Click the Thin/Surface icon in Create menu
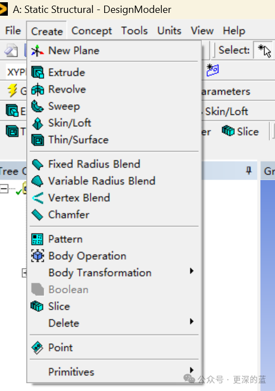The width and height of the screenshot is (275, 391). pyautogui.click(x=38, y=140)
